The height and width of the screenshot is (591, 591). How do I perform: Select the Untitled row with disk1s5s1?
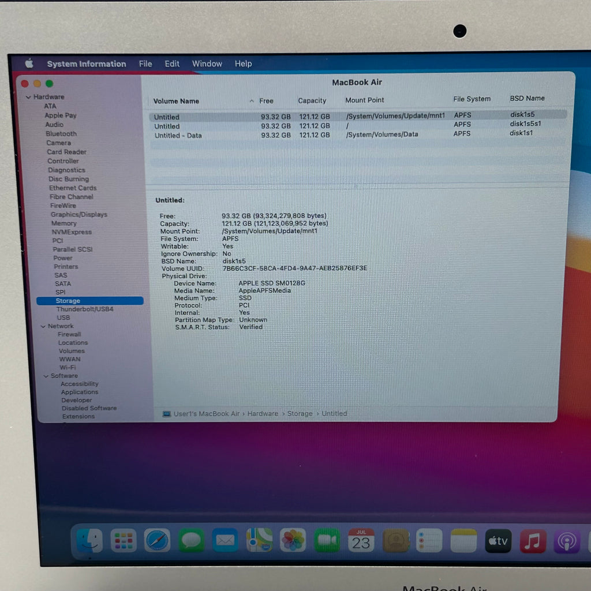pyautogui.click(x=358, y=125)
